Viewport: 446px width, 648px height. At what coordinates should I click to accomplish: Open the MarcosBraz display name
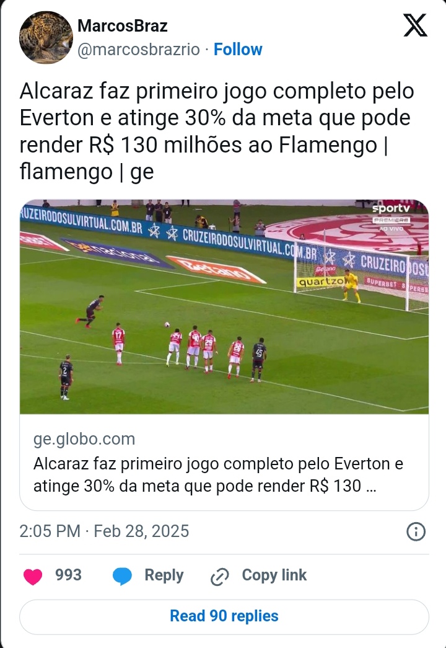pos(123,26)
